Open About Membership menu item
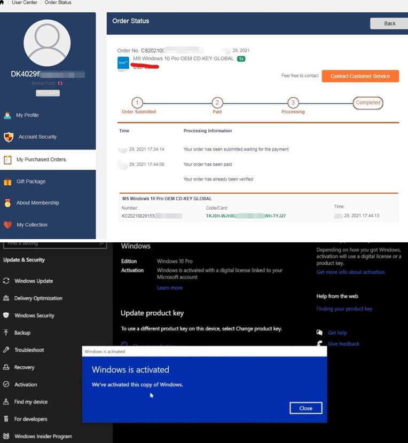408x443 pixels. point(37,203)
